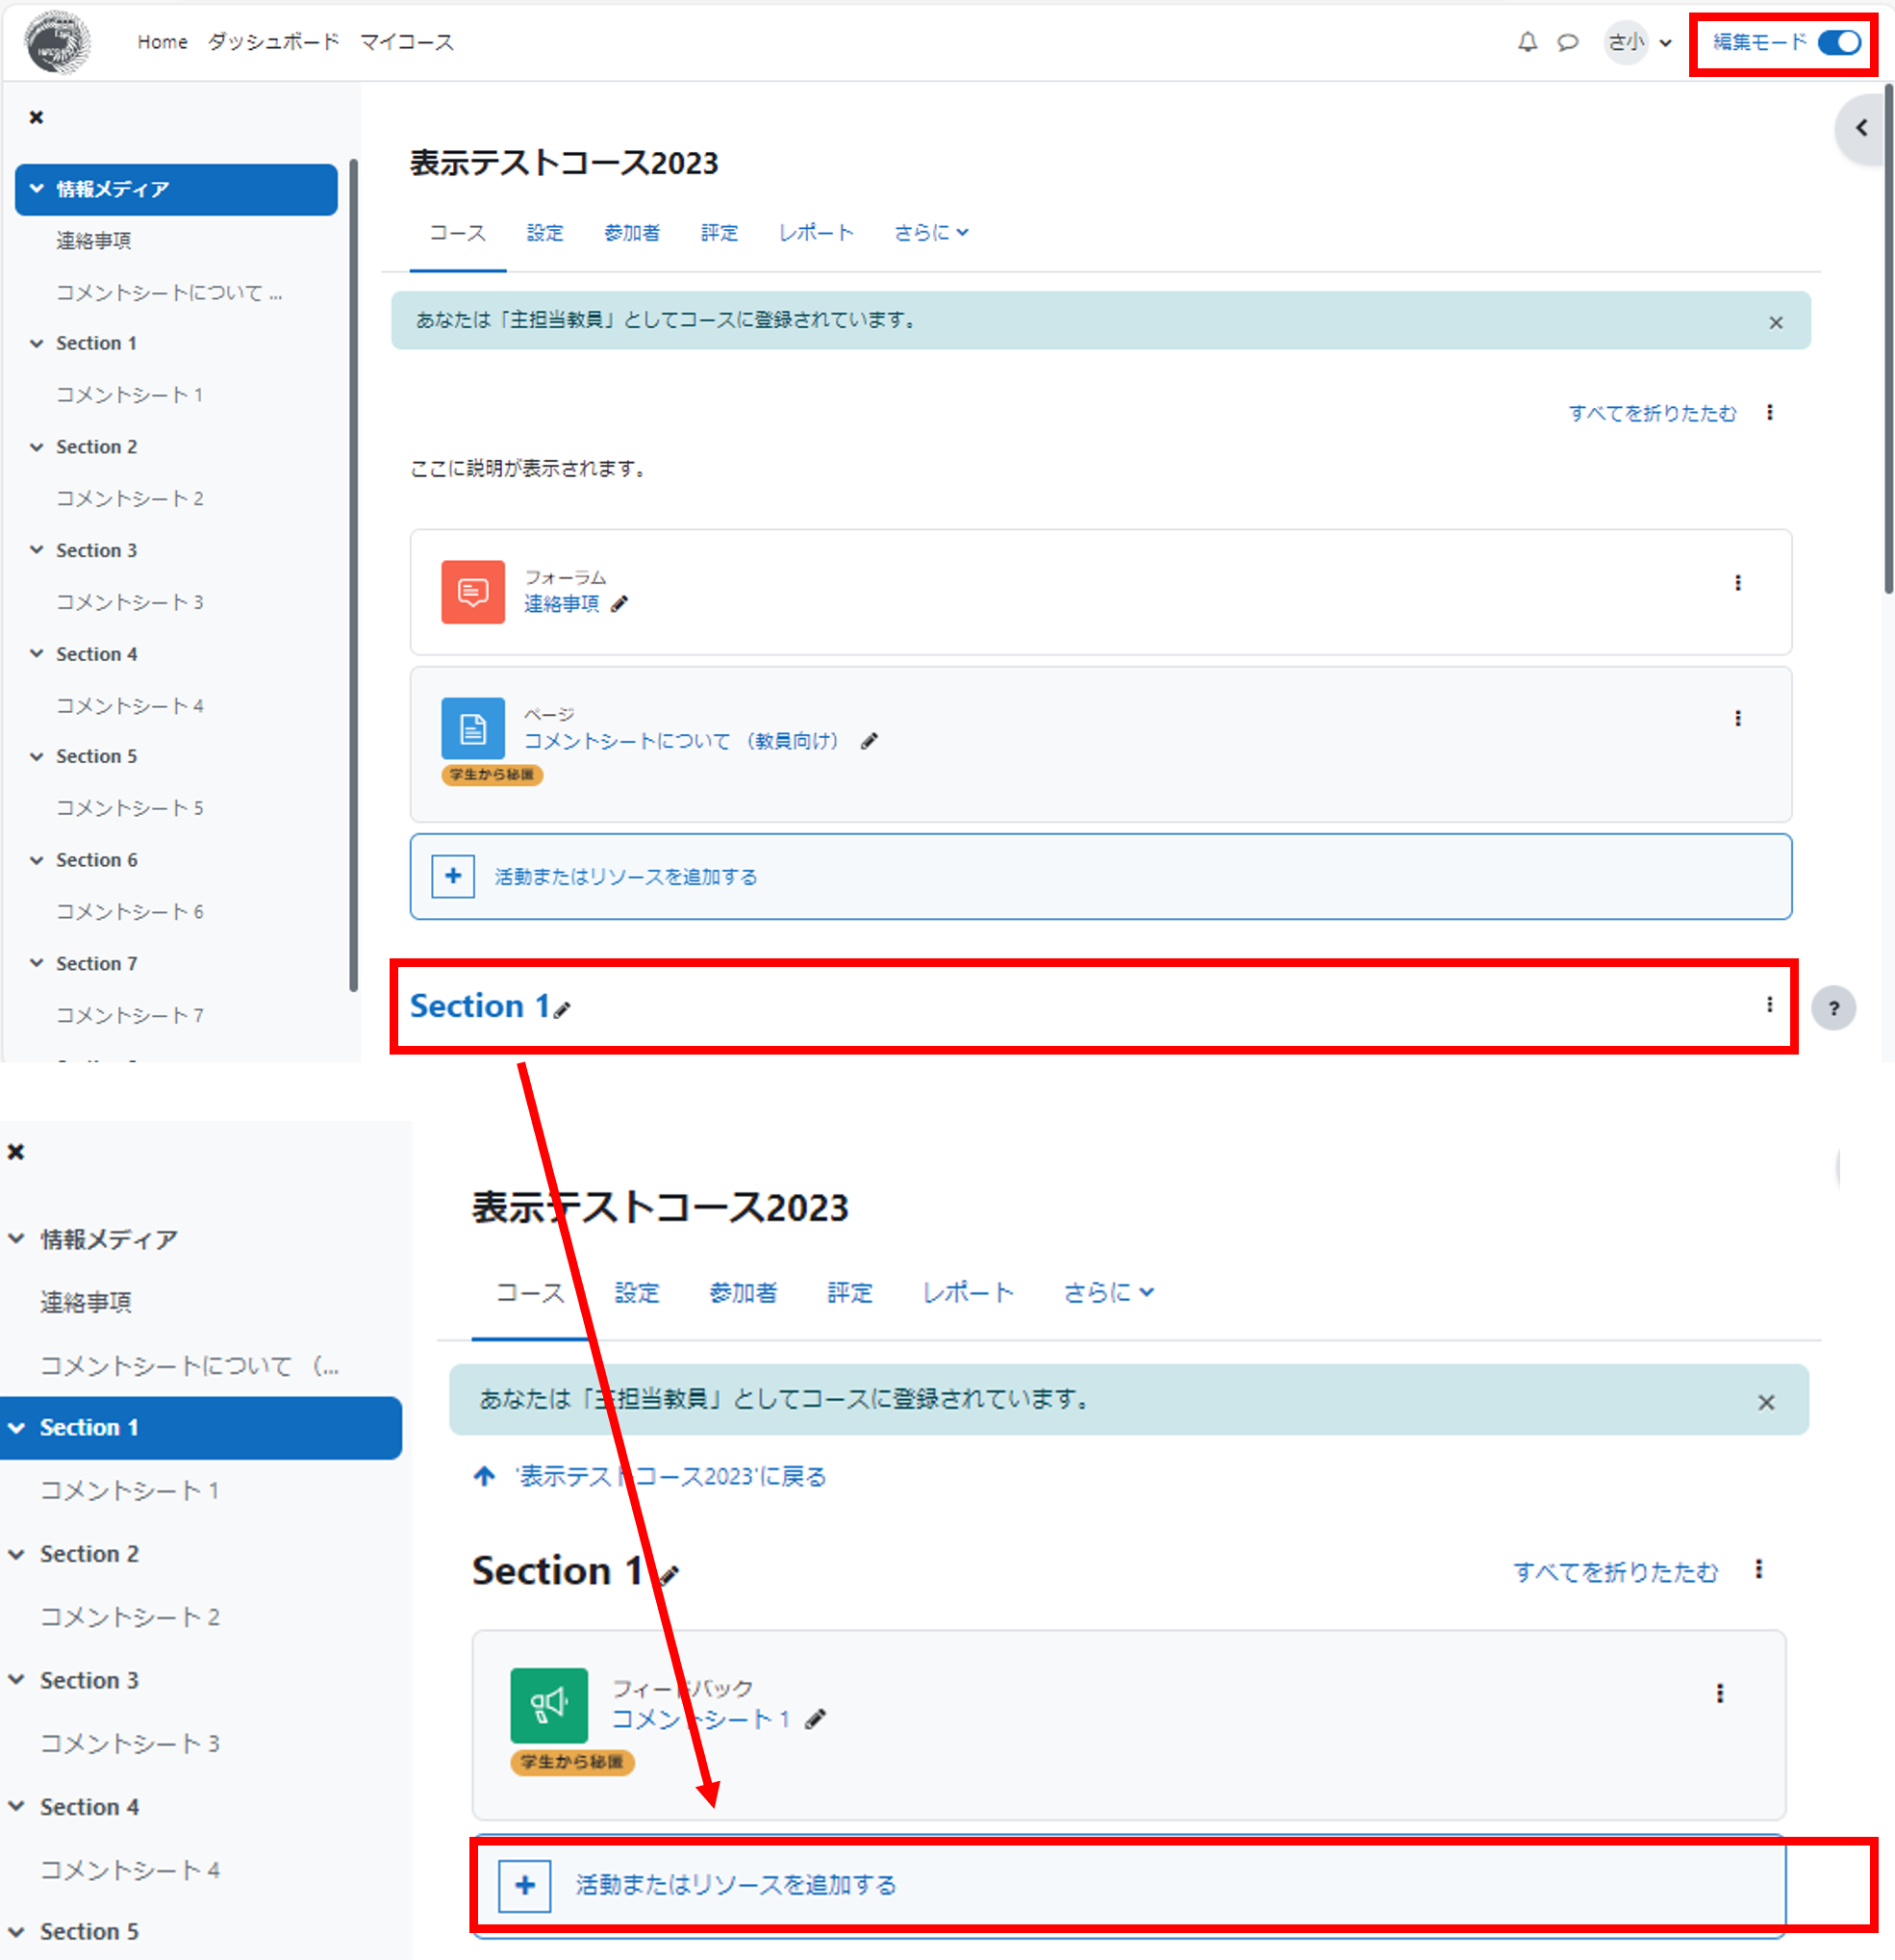Go to Home in the top navigation

163,42
